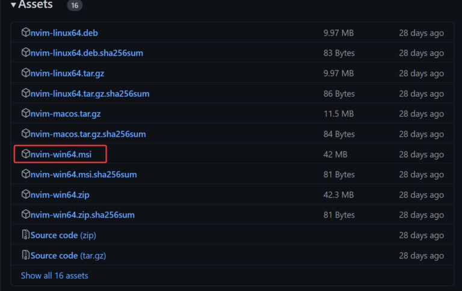Click package icon beside nvim-macos.tar.gz
This screenshot has width=462, height=291.
25,114
